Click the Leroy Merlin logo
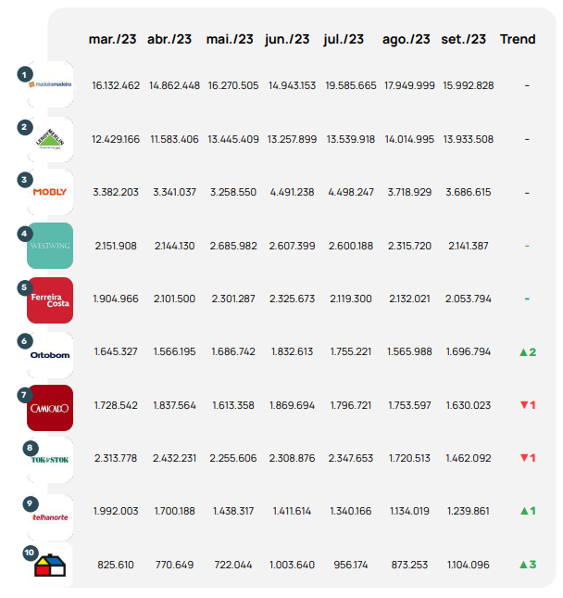The height and width of the screenshot is (598, 563). pyautogui.click(x=49, y=139)
